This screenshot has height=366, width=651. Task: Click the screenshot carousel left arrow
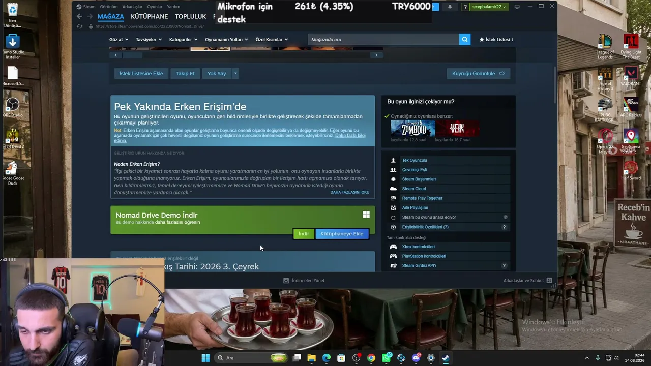point(115,55)
